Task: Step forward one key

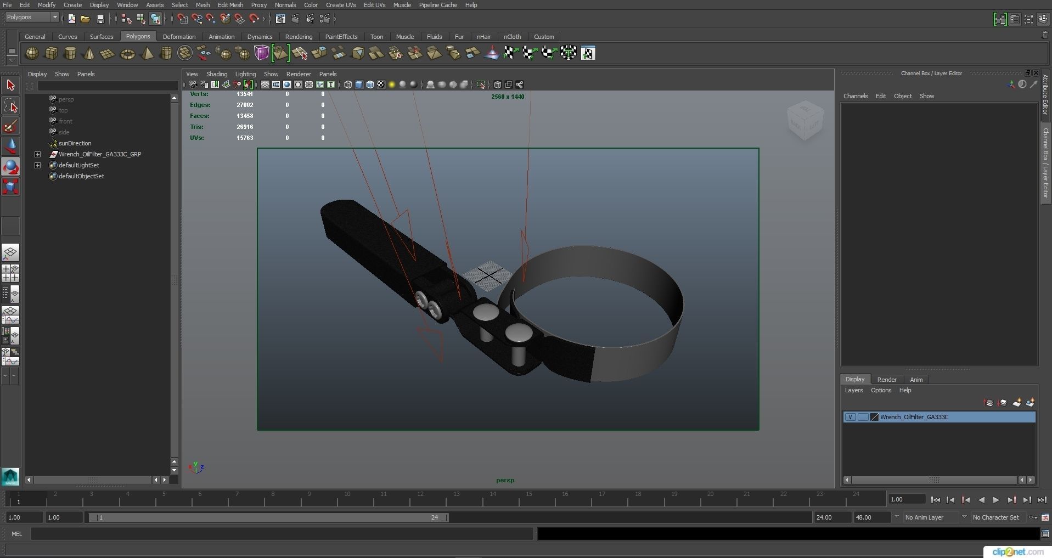Action: 1011,500
